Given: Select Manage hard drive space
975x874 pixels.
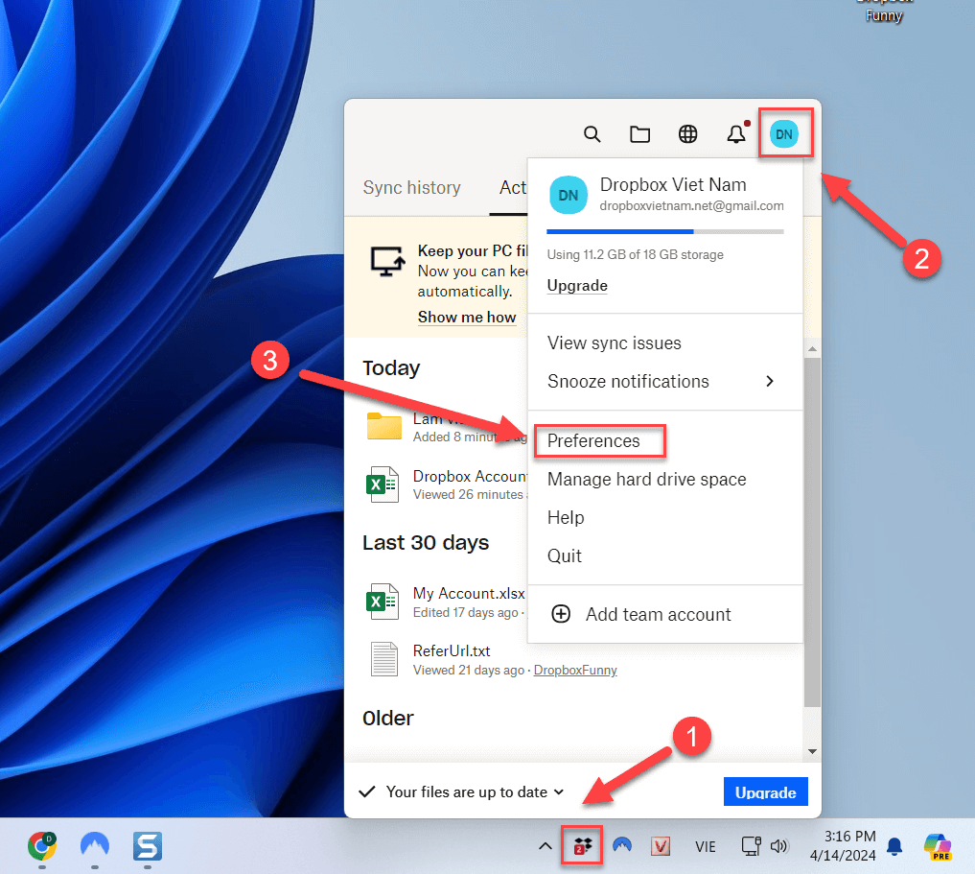Looking at the screenshot, I should tap(647, 479).
